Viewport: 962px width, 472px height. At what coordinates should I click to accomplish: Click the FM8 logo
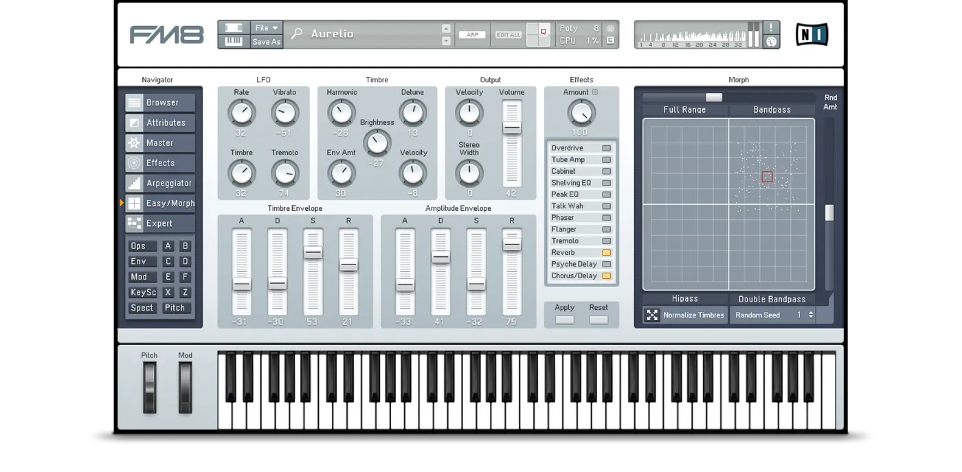click(166, 35)
